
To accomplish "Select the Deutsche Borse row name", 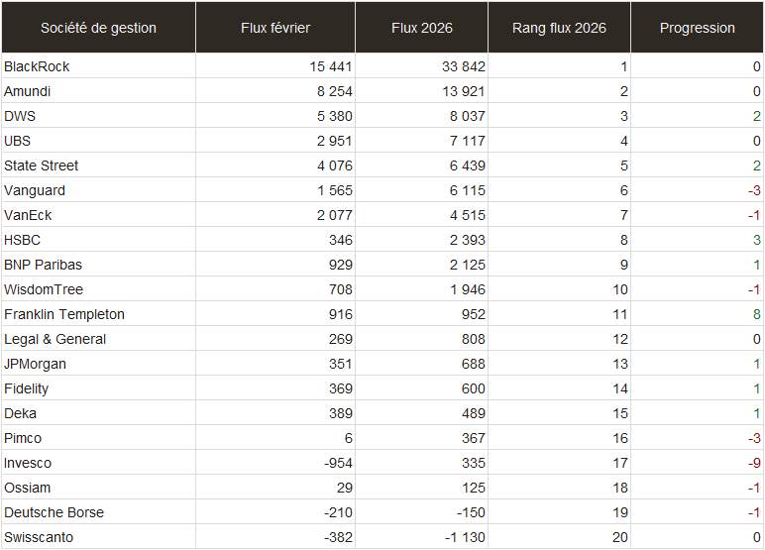I will 54,512.
